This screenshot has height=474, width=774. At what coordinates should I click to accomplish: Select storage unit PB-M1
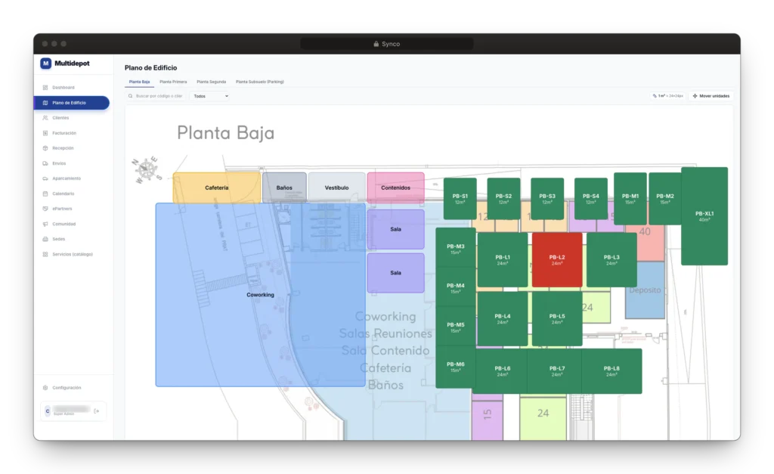(630, 199)
